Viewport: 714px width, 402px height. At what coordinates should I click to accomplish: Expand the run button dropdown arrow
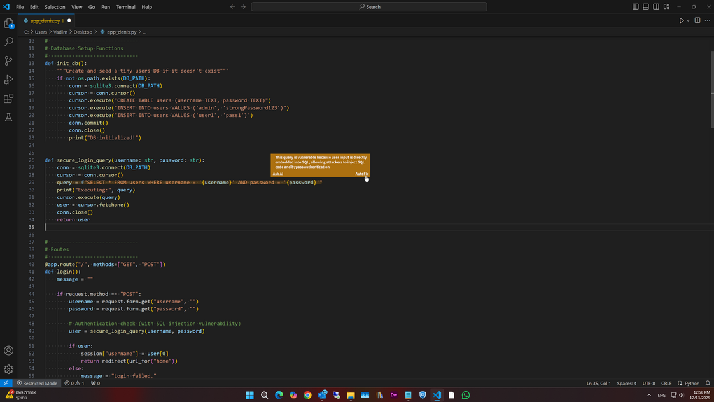tap(688, 20)
